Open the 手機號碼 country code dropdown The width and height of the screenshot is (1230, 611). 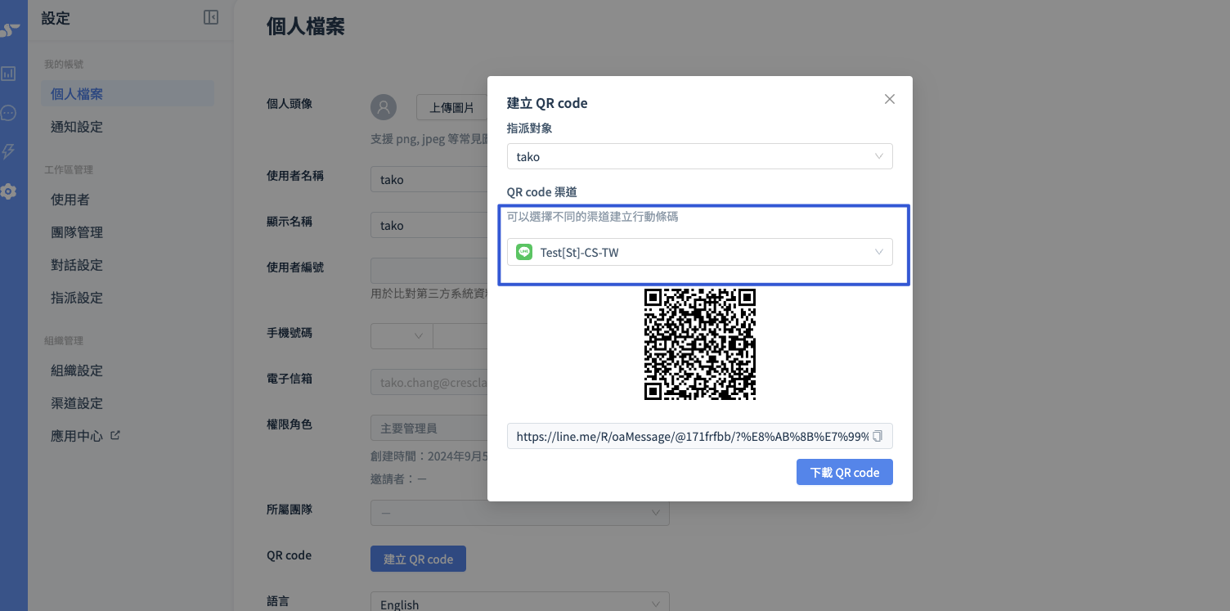tap(402, 336)
